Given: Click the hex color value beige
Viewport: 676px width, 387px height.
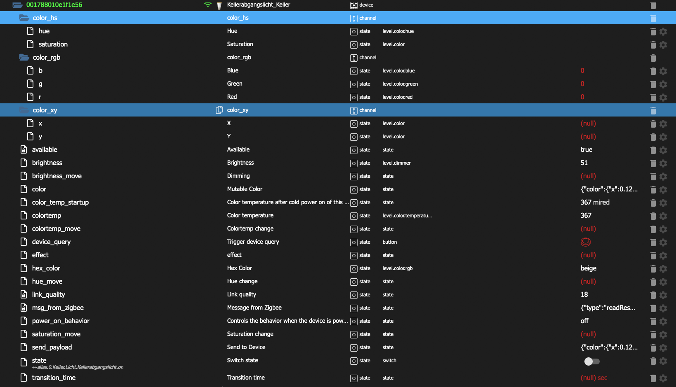Looking at the screenshot, I should 588,268.
